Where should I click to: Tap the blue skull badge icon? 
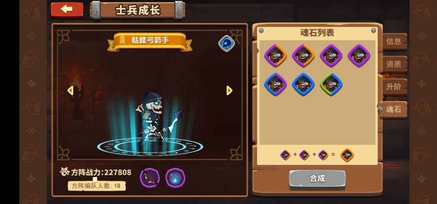tap(226, 44)
